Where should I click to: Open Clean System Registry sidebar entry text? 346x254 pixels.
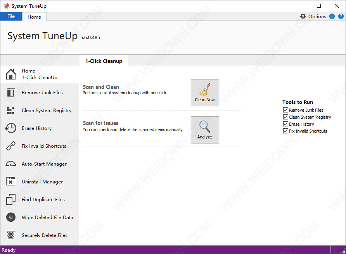[47, 111]
